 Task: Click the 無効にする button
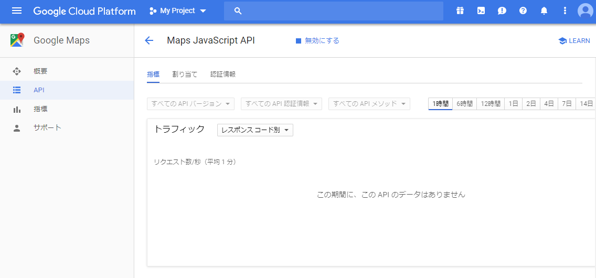tap(317, 41)
